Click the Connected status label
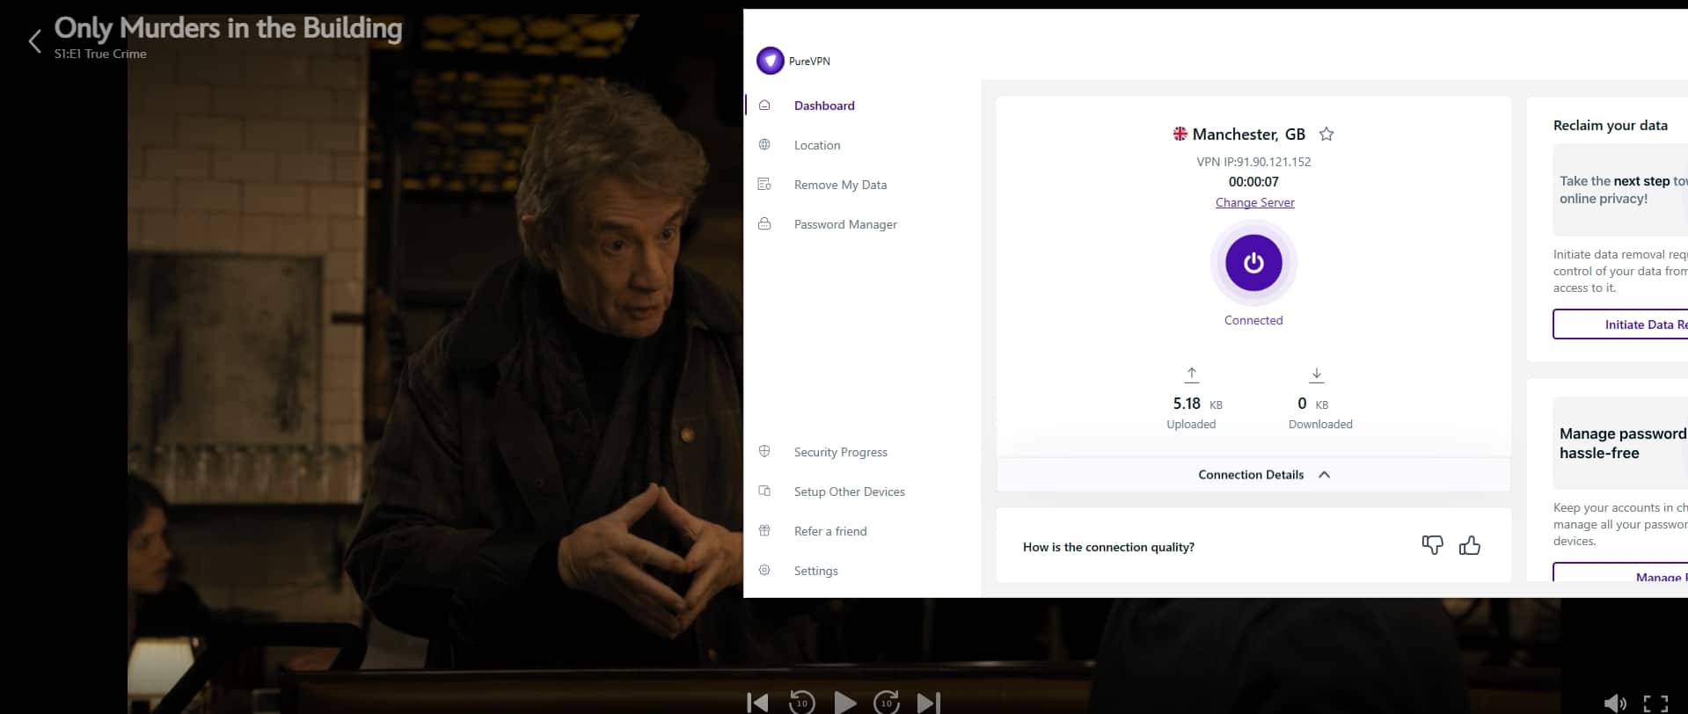The height and width of the screenshot is (714, 1688). pyautogui.click(x=1253, y=320)
